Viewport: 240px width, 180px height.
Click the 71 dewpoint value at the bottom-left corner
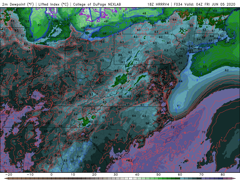coord(5,163)
